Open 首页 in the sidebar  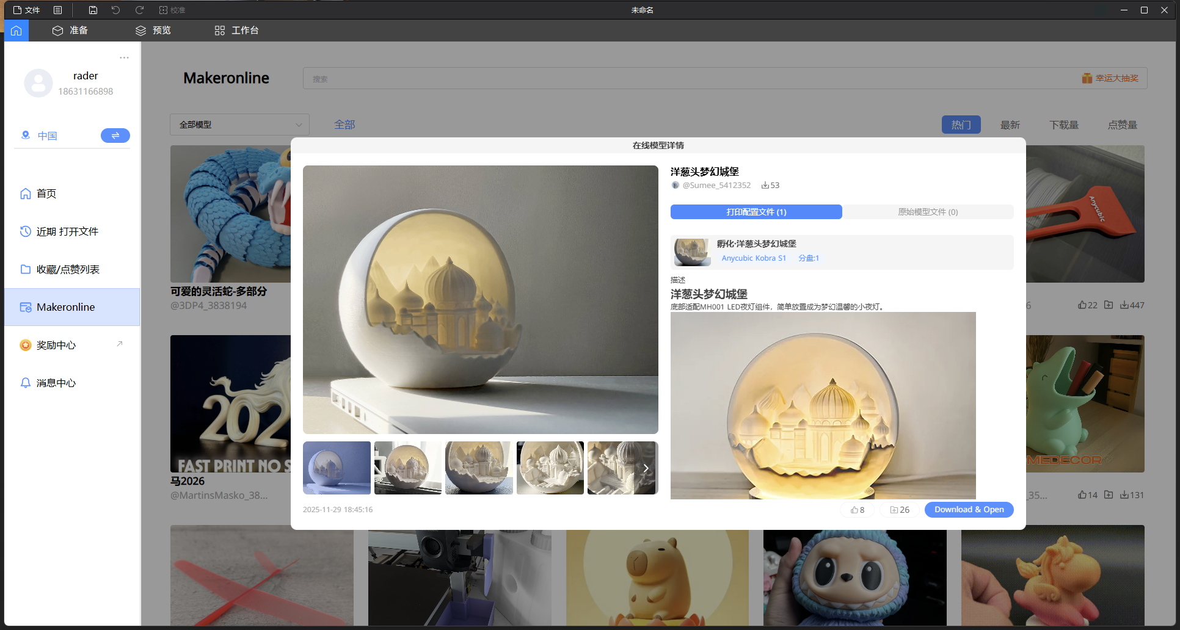(72, 194)
